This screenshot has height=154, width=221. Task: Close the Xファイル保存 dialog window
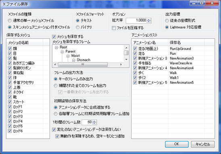tap(212, 3)
